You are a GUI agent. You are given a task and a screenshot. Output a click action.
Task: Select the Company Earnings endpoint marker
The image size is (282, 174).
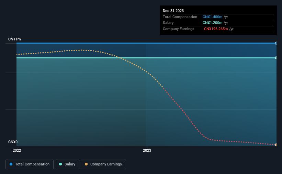click(x=276, y=145)
